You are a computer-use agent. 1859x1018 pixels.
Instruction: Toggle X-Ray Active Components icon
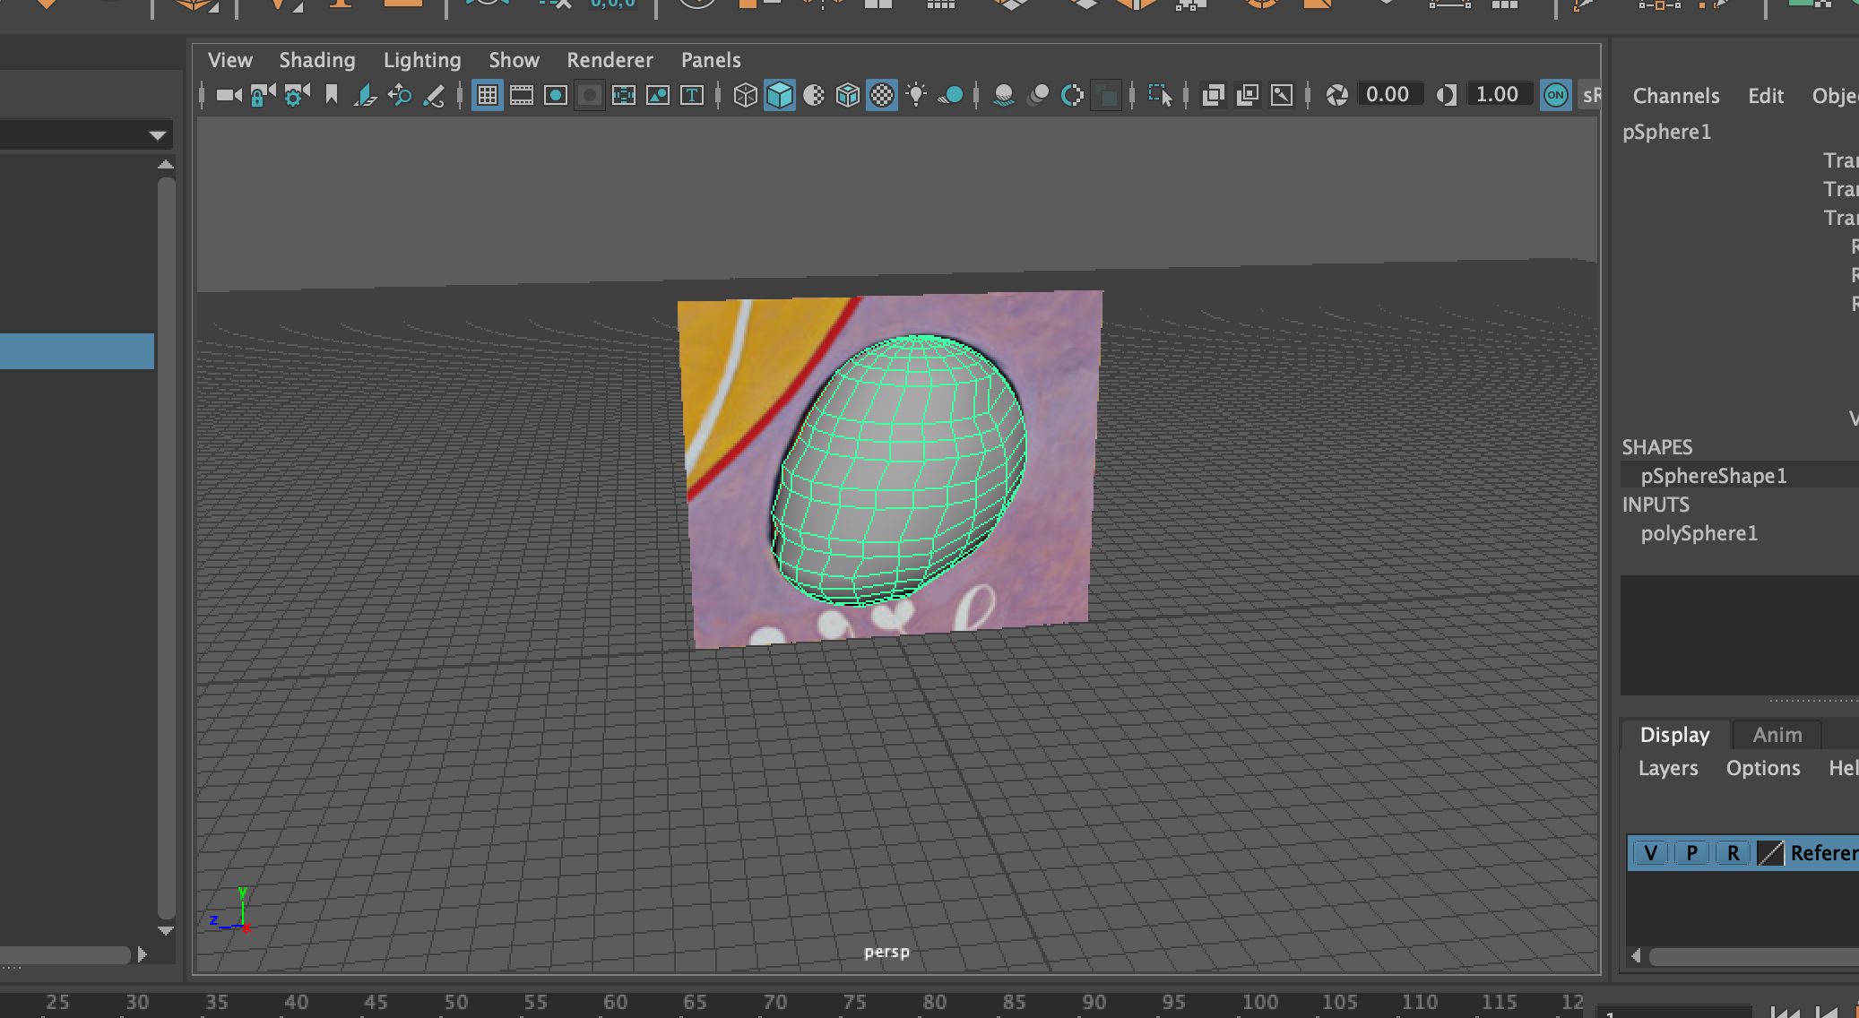pos(1248,95)
